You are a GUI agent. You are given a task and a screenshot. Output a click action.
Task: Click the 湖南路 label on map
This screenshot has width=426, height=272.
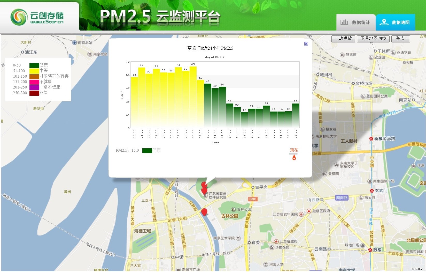point(342,198)
